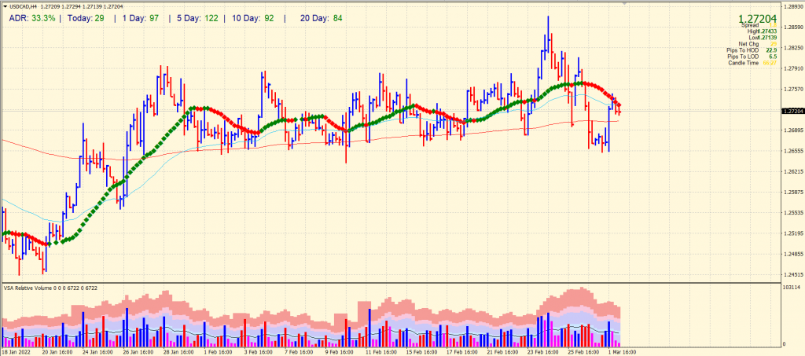Click the Candle Time countdown row
The width and height of the screenshot is (805, 356).
tap(752, 63)
